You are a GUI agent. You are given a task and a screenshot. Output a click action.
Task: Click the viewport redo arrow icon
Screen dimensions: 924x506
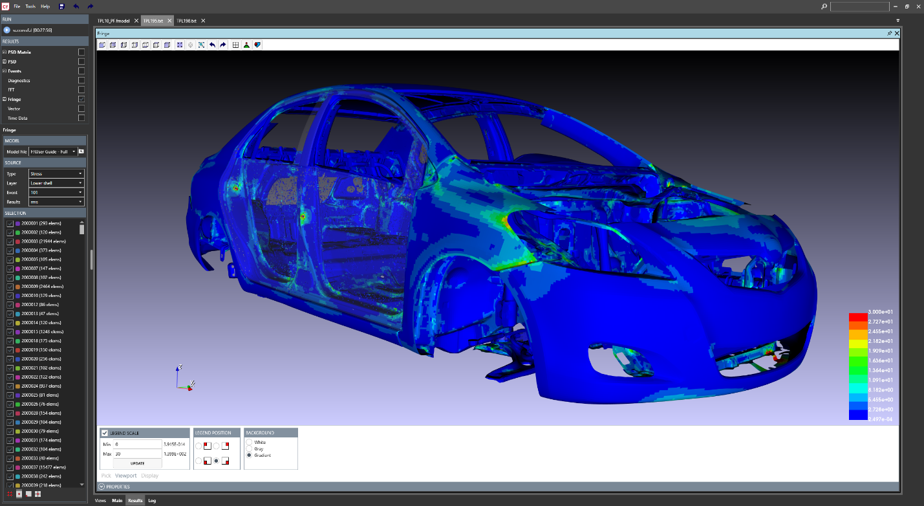[223, 45]
